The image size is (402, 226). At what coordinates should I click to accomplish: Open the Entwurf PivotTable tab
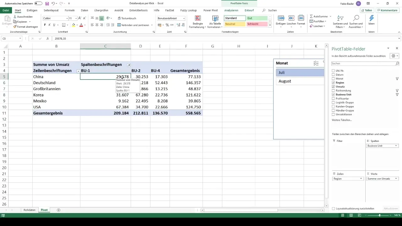click(249, 10)
